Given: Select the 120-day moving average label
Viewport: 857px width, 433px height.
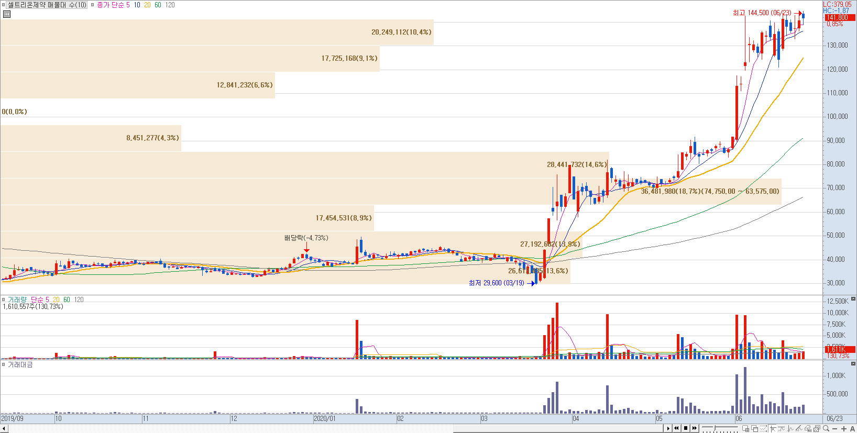Looking at the screenshot, I should coord(170,5).
